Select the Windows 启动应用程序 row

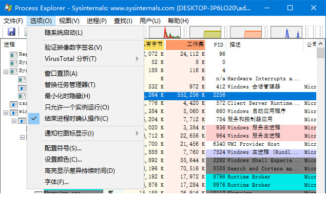pyautogui.click(x=230, y=111)
